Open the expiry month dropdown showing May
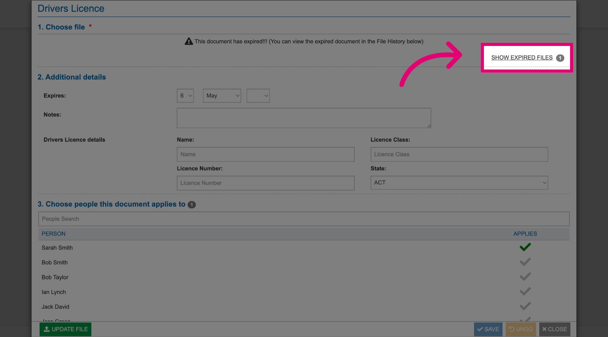This screenshot has height=337, width=608. (x=222, y=96)
